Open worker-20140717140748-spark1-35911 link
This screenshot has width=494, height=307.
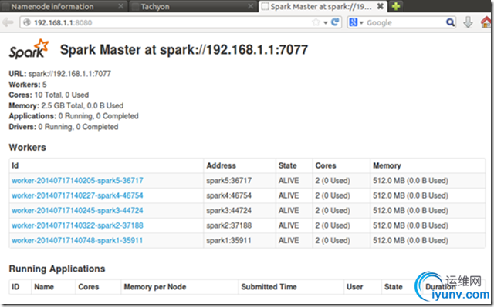(x=77, y=241)
